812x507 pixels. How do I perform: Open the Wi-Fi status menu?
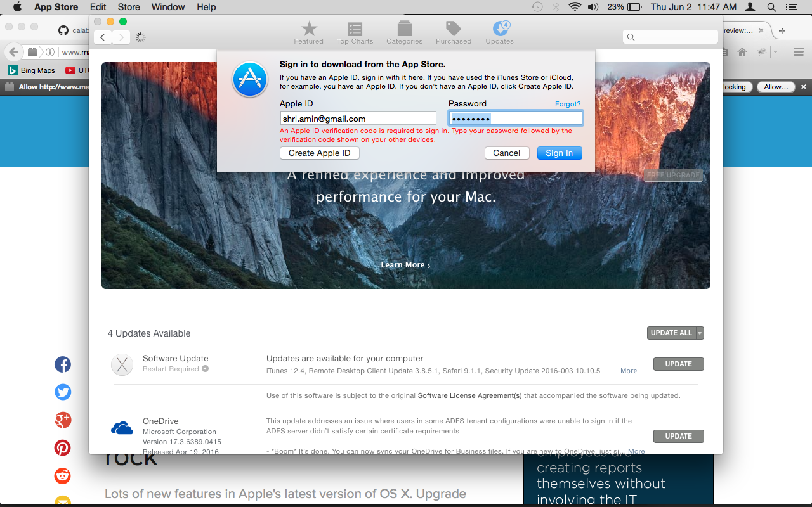(x=575, y=7)
